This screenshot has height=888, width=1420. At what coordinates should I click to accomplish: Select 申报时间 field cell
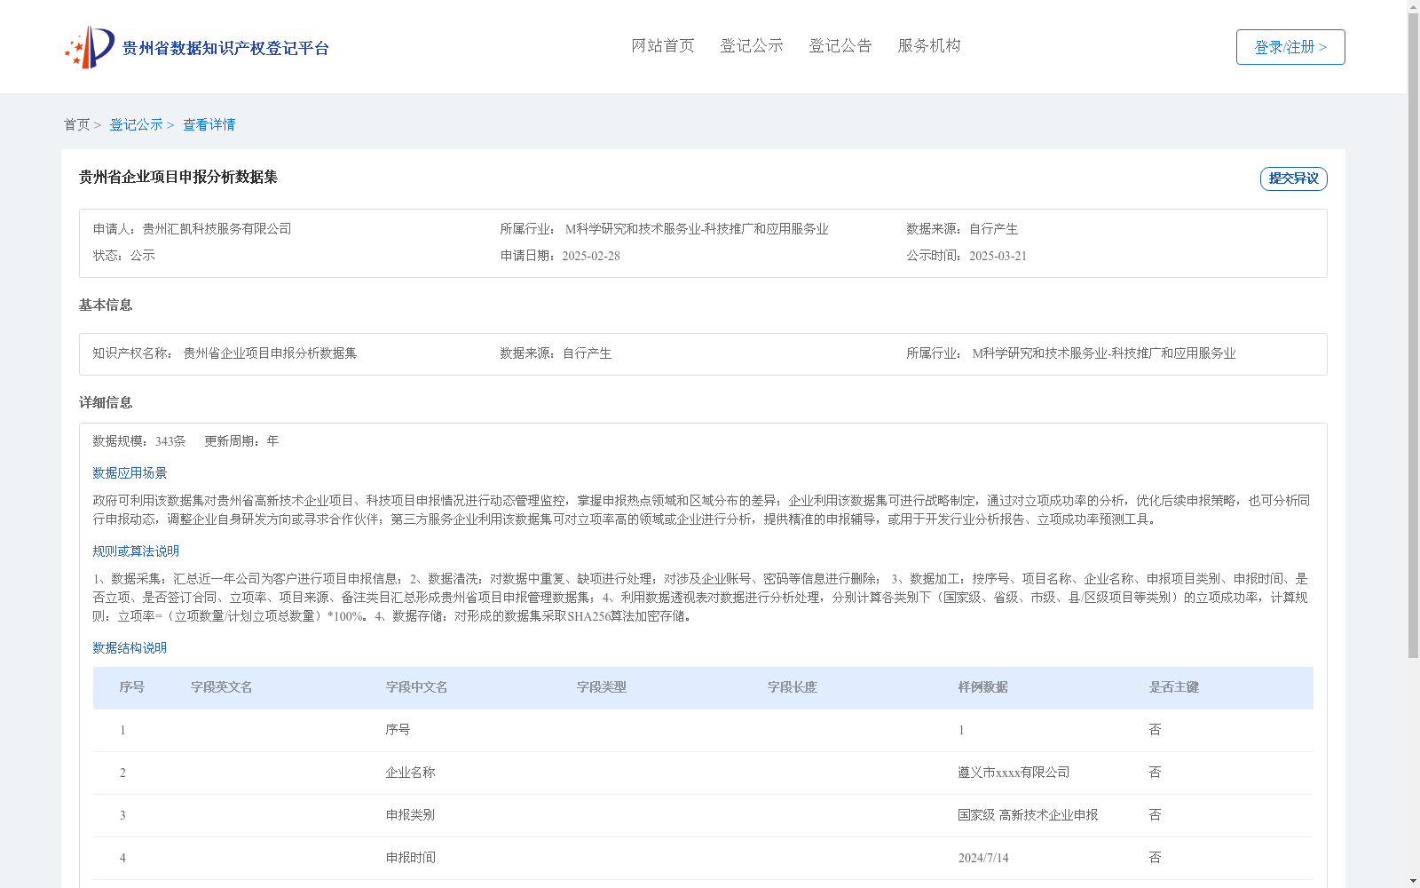[x=410, y=858]
